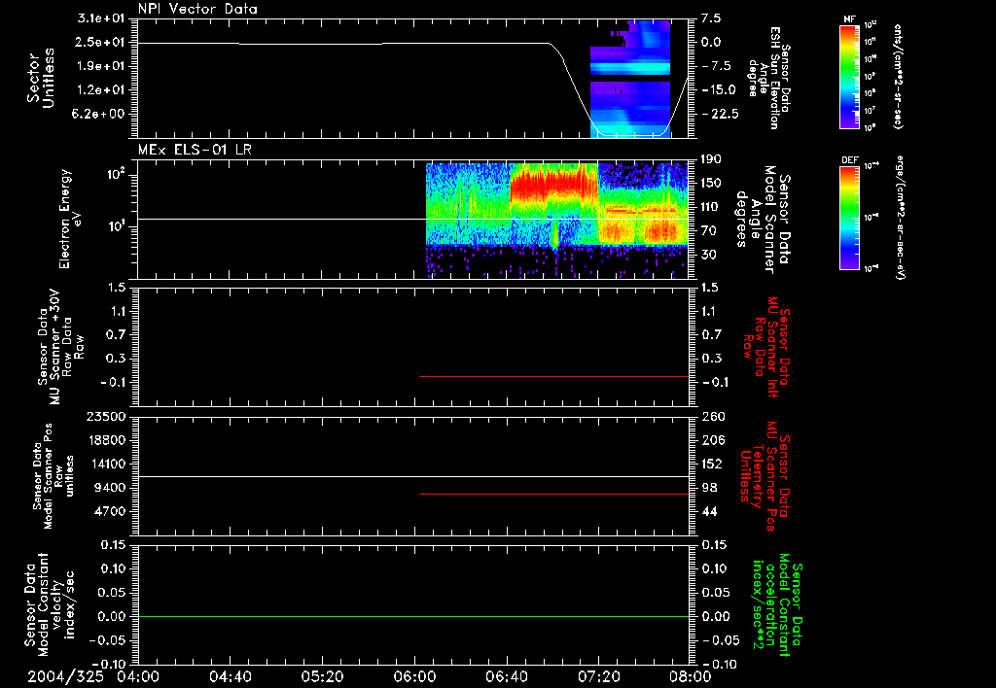Click the white horizontal line across the ELS spectrogram
The width and height of the screenshot is (996, 688).
tap(412, 219)
